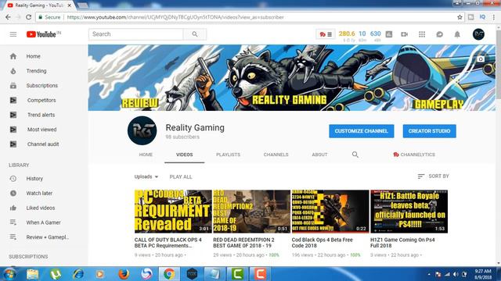Switch to the ABOUT tab
The image size is (501, 281).
tap(319, 155)
